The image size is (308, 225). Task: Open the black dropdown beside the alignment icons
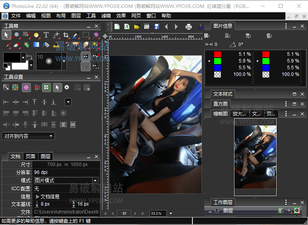[68, 102]
